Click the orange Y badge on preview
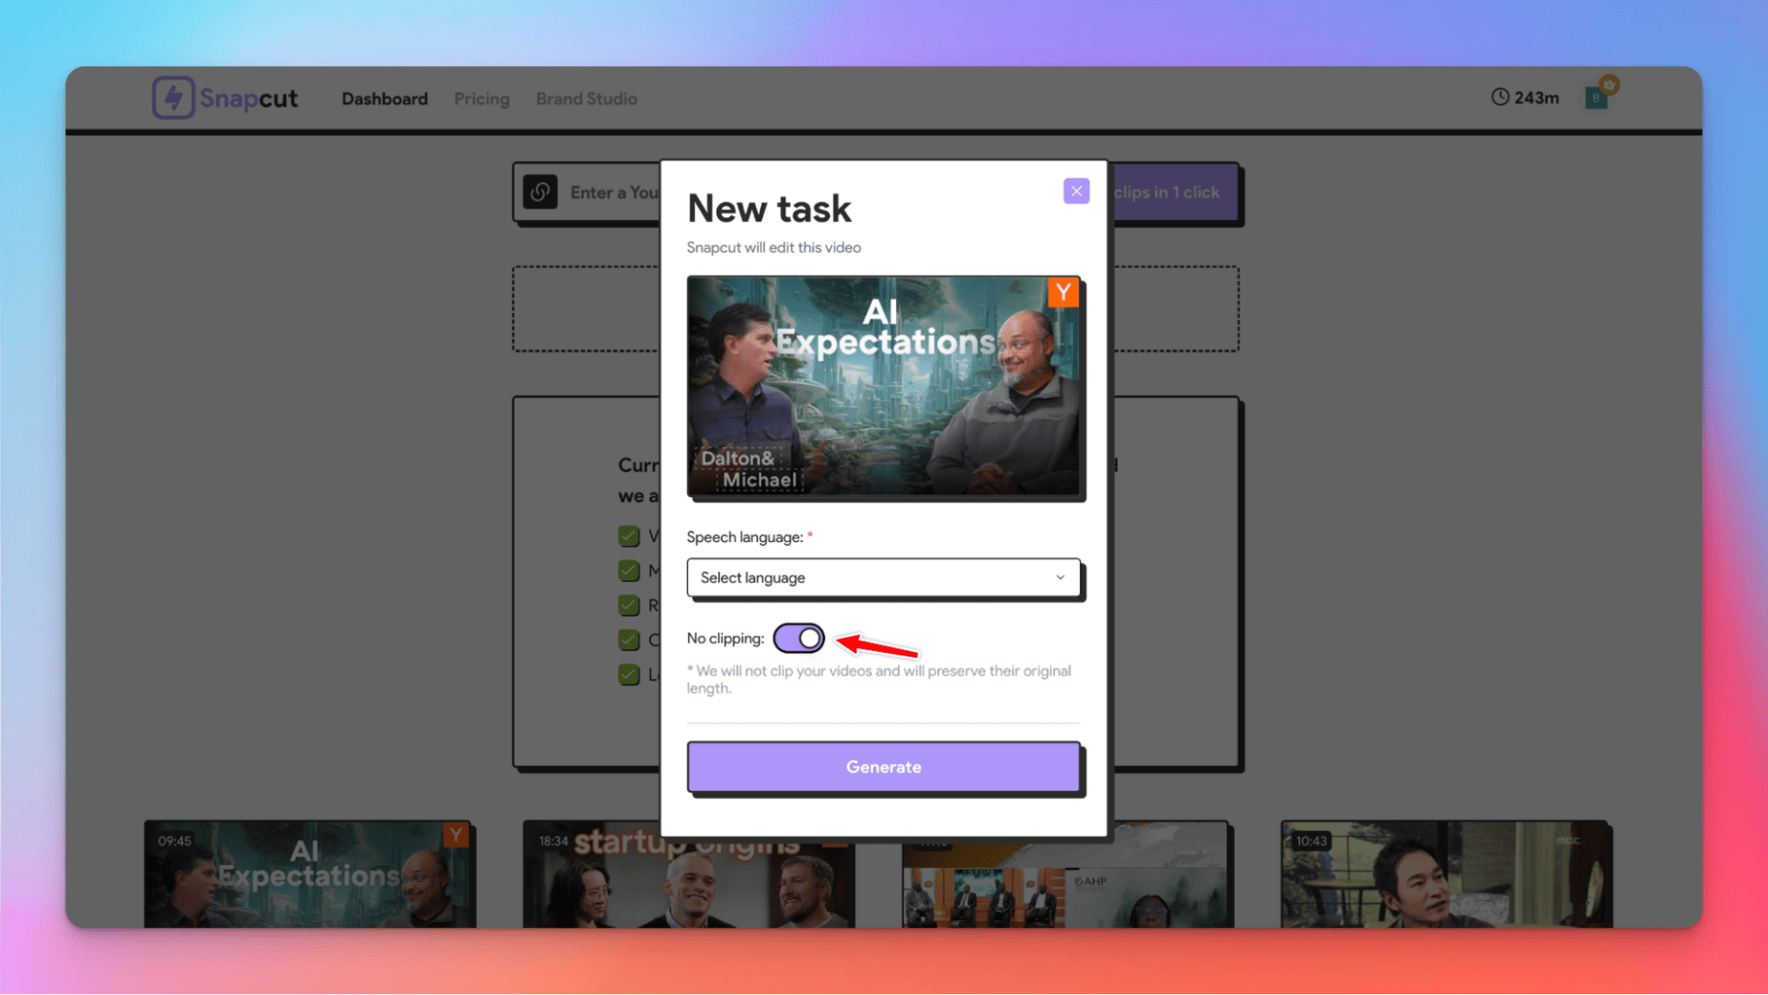Viewport: 1768px width, 995px height. pos(1064,293)
